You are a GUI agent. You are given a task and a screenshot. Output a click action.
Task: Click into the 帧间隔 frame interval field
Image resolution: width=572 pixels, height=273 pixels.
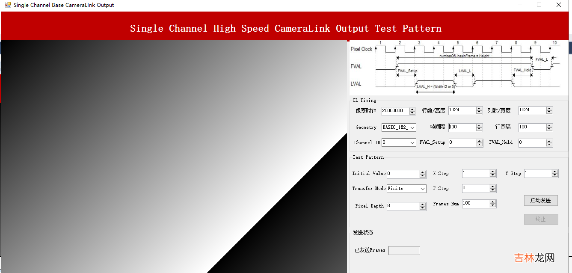pyautogui.click(x=462, y=128)
